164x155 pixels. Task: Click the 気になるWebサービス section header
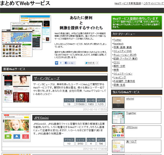[137, 92]
